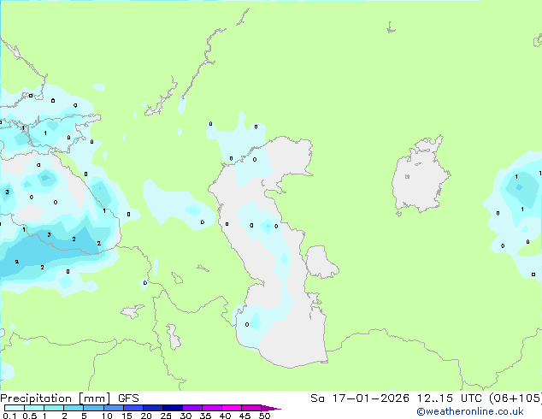The height and width of the screenshot is (419, 542).
Task: Click the 'GFS' model label
Action: [x=128, y=398]
